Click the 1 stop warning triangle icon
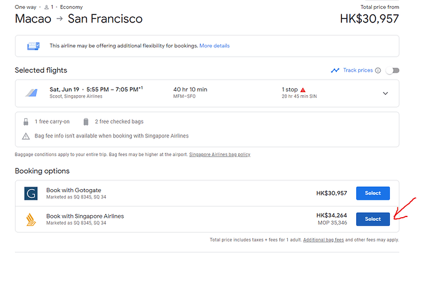This screenshot has width=429, height=288. pos(303,90)
